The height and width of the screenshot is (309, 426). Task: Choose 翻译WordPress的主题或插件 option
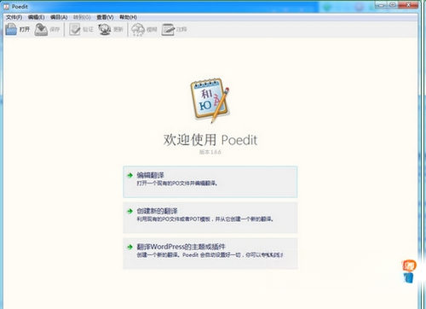[210, 254]
